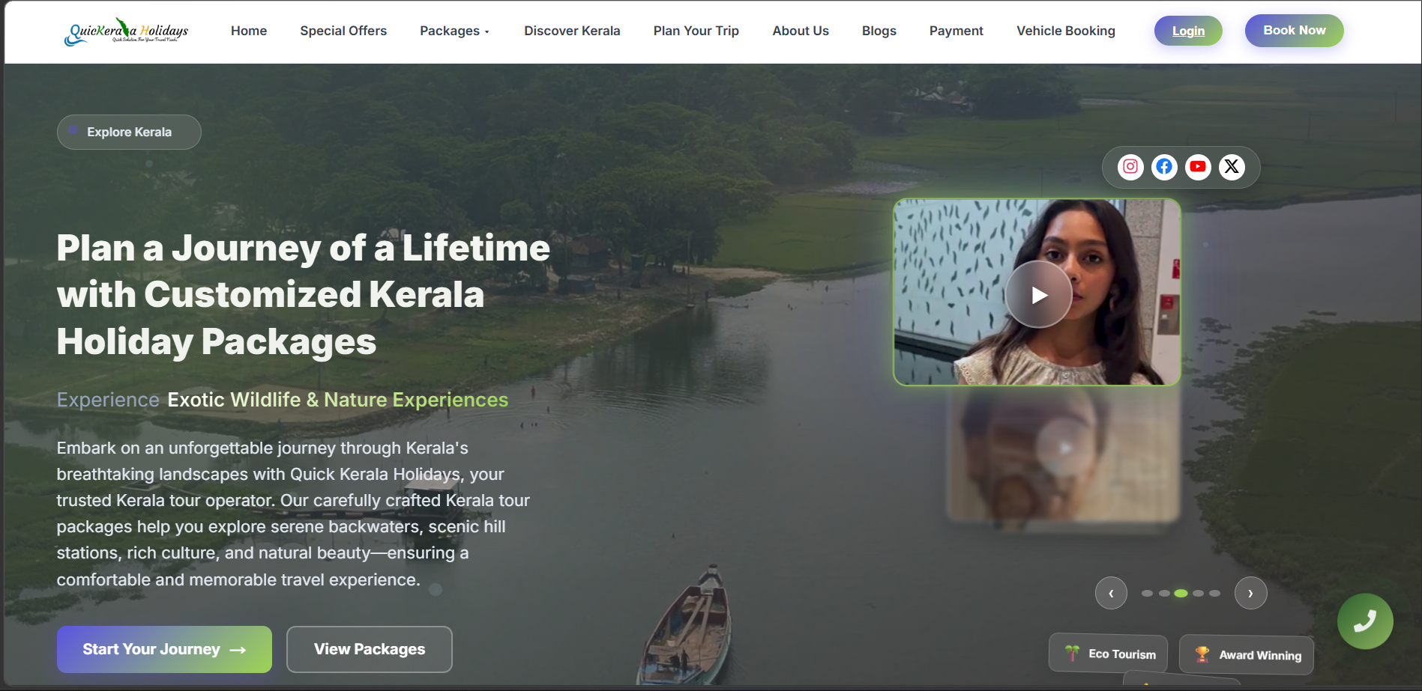The width and height of the screenshot is (1422, 691).
Task: Click the blurred second video thumbnail
Action: [x=1063, y=454]
